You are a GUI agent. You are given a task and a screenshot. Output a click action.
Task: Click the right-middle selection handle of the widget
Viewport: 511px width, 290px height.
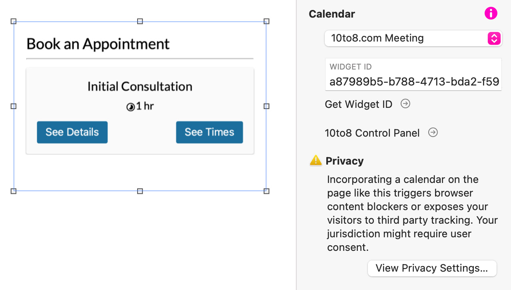(266, 106)
